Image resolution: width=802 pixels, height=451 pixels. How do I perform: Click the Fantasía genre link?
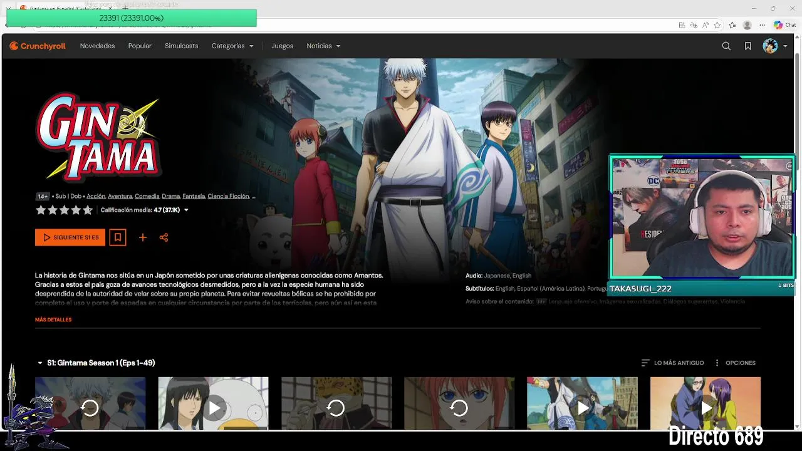coord(194,196)
